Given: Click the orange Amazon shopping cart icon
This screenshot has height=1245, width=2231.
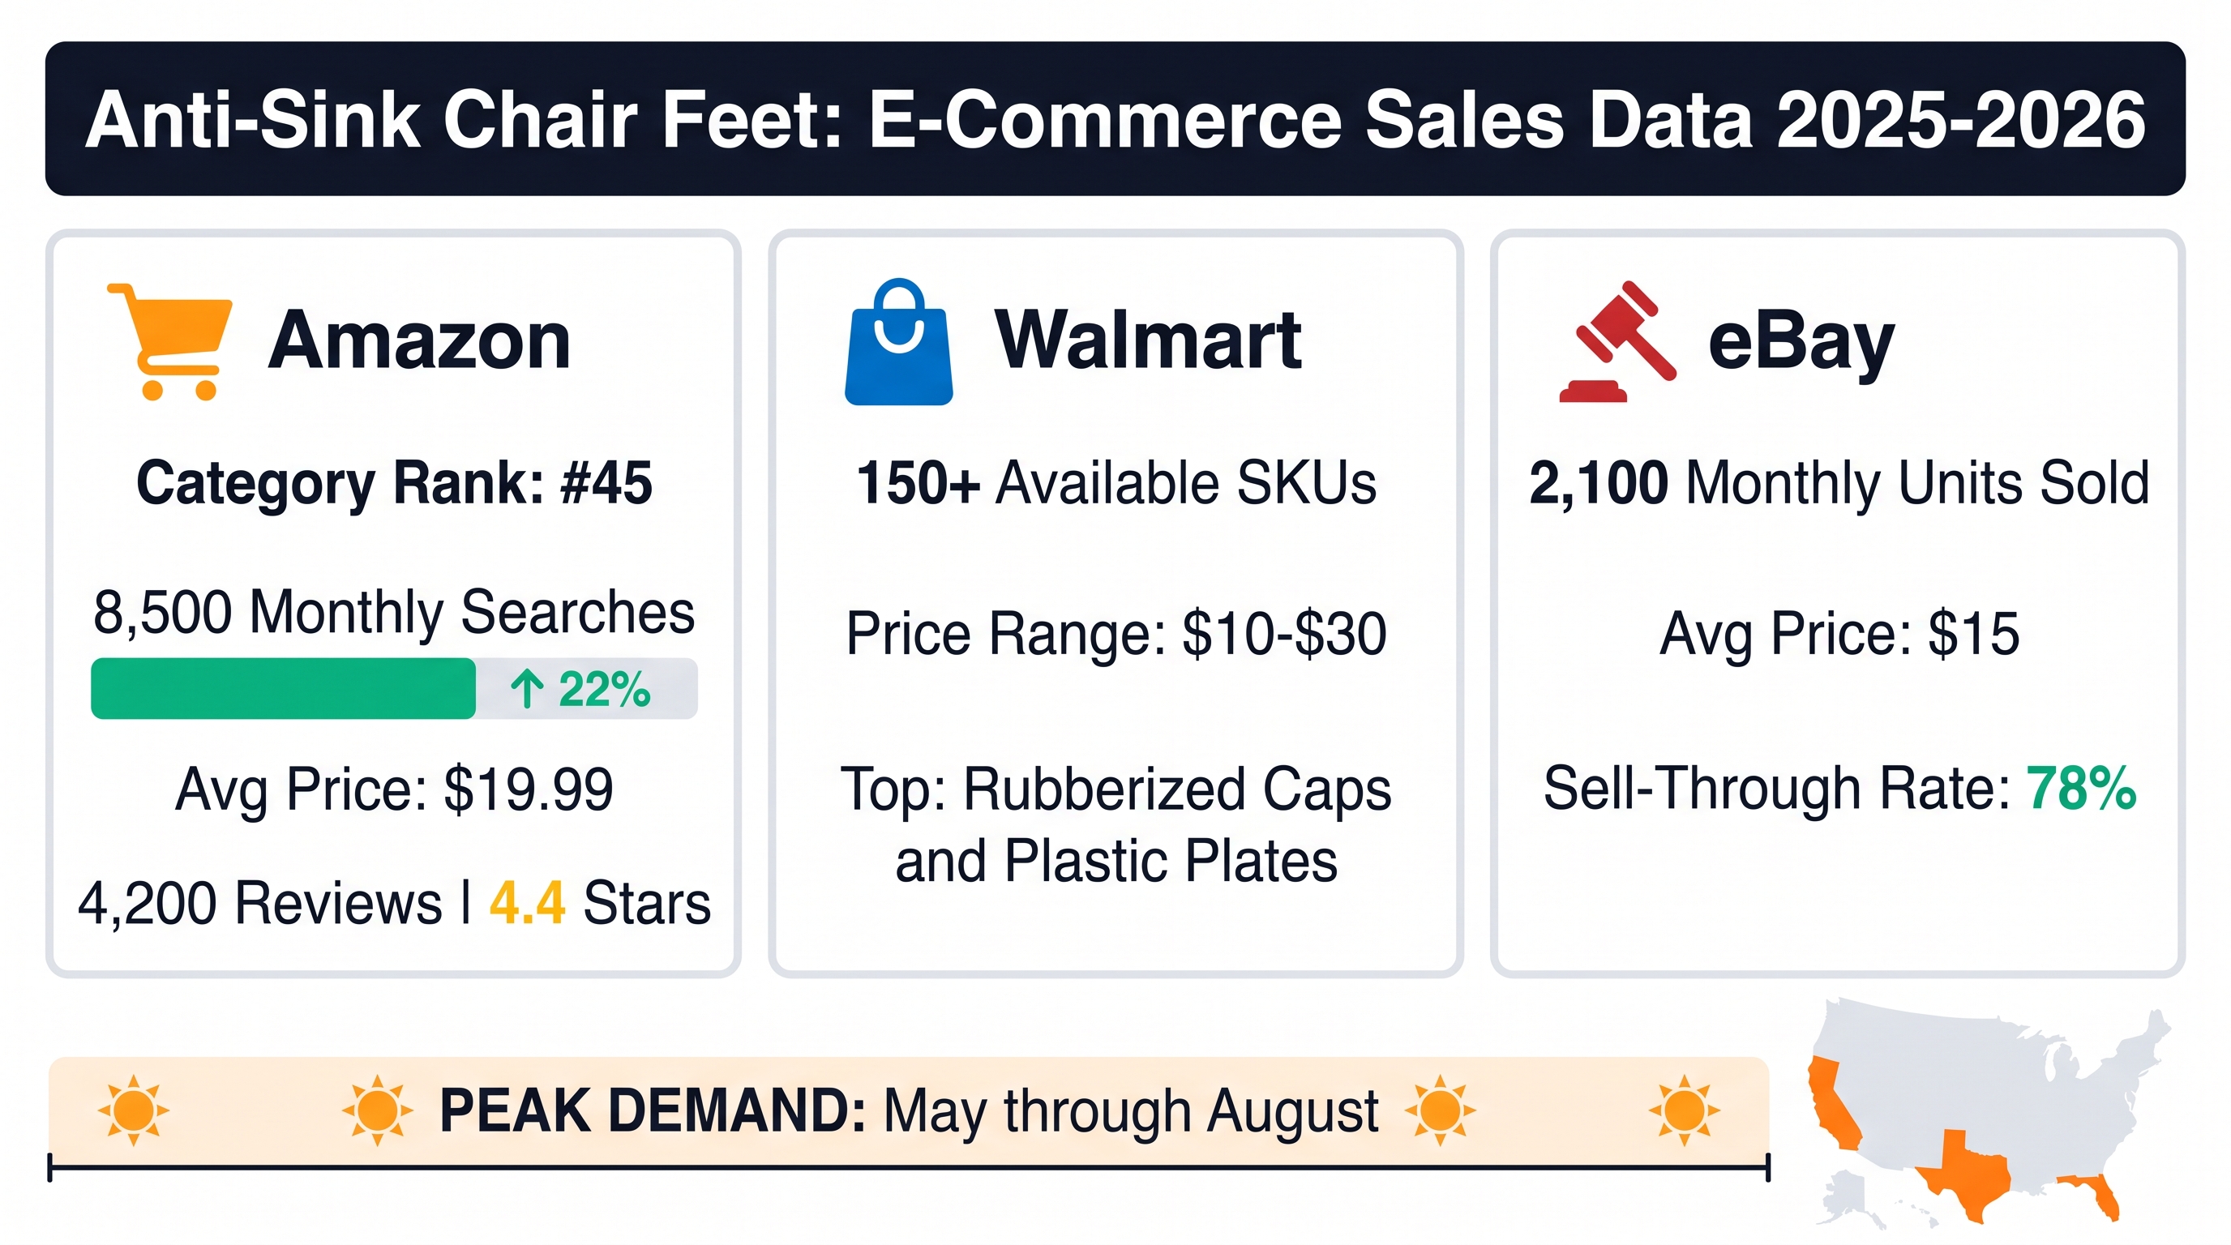Looking at the screenshot, I should [x=169, y=341].
